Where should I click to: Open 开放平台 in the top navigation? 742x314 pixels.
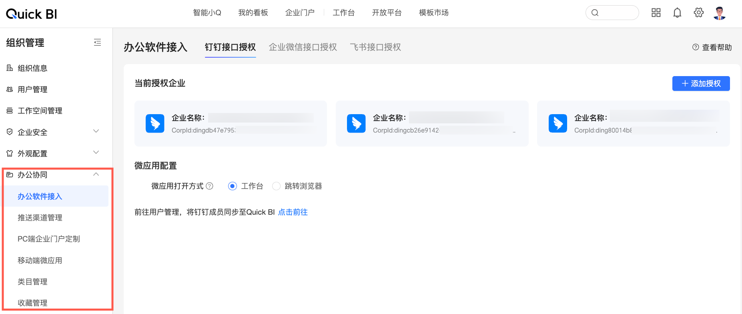point(387,13)
